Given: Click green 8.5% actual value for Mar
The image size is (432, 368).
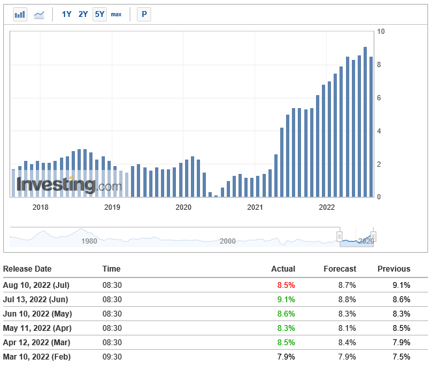Looking at the screenshot, I should [286, 343].
